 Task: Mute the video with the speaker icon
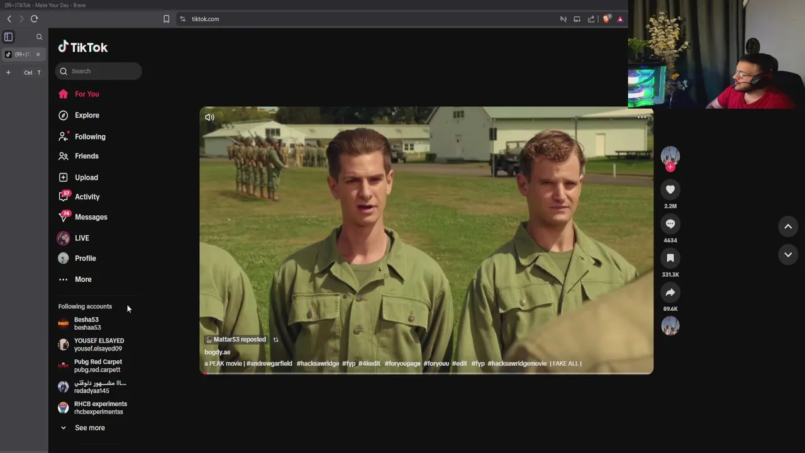click(209, 117)
